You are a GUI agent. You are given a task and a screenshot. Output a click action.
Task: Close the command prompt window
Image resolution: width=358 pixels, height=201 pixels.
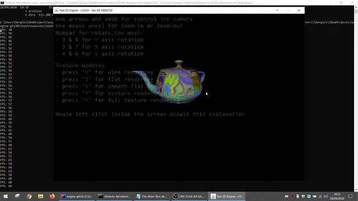(352, 2)
